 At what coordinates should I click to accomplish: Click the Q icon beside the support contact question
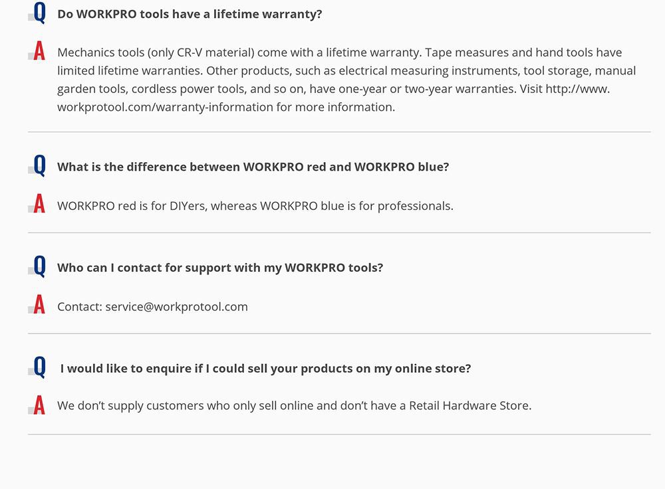[39, 267]
